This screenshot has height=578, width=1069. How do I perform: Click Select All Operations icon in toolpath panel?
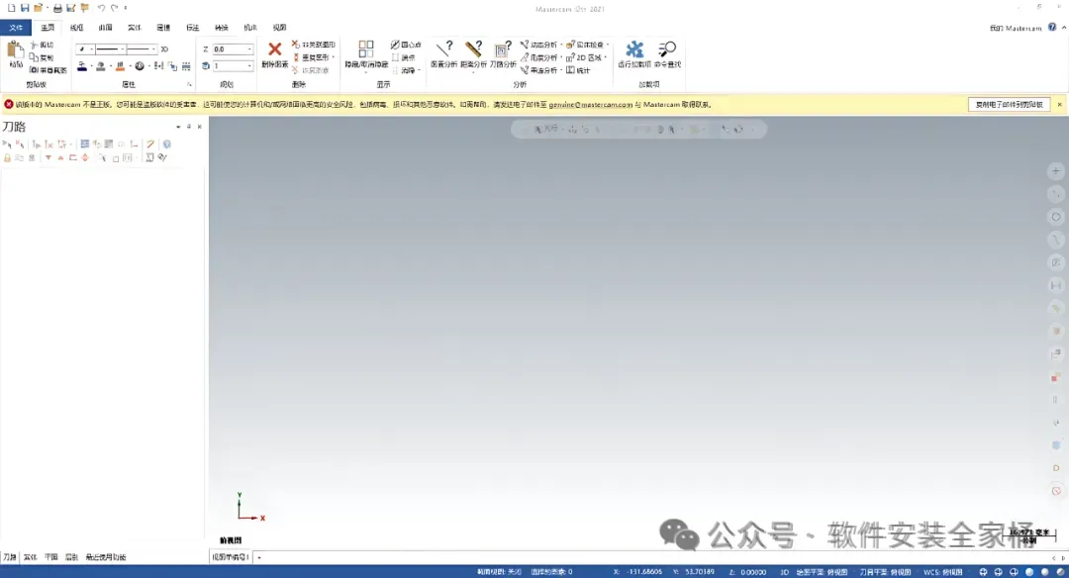[7, 144]
